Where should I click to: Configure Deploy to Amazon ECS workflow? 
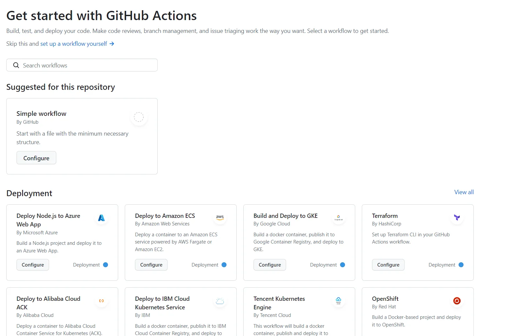click(151, 265)
